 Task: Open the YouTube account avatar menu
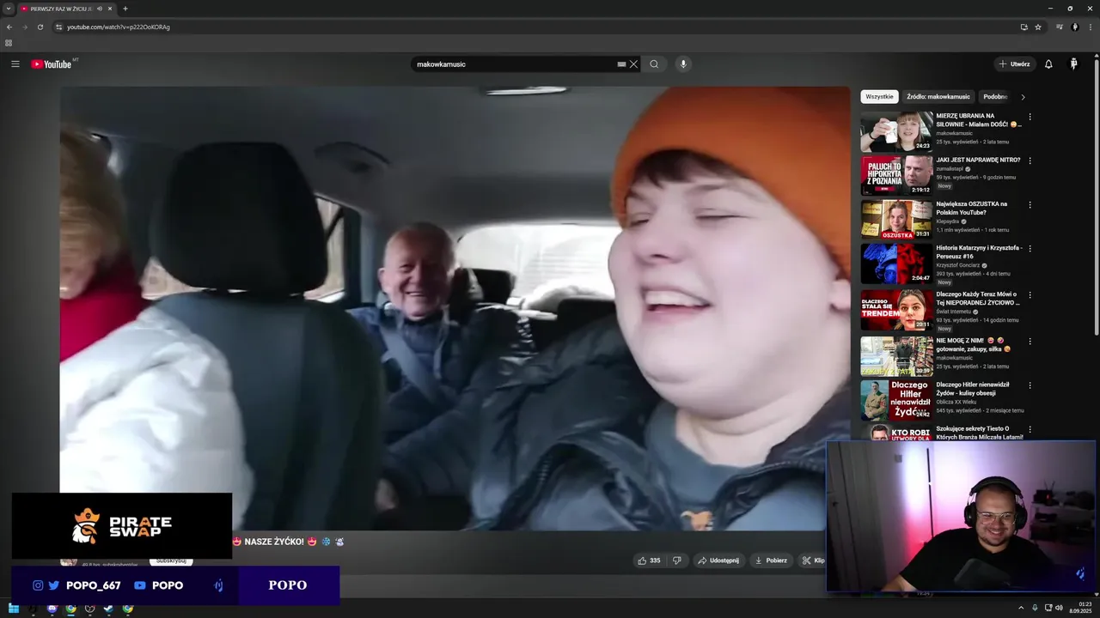[1073, 64]
